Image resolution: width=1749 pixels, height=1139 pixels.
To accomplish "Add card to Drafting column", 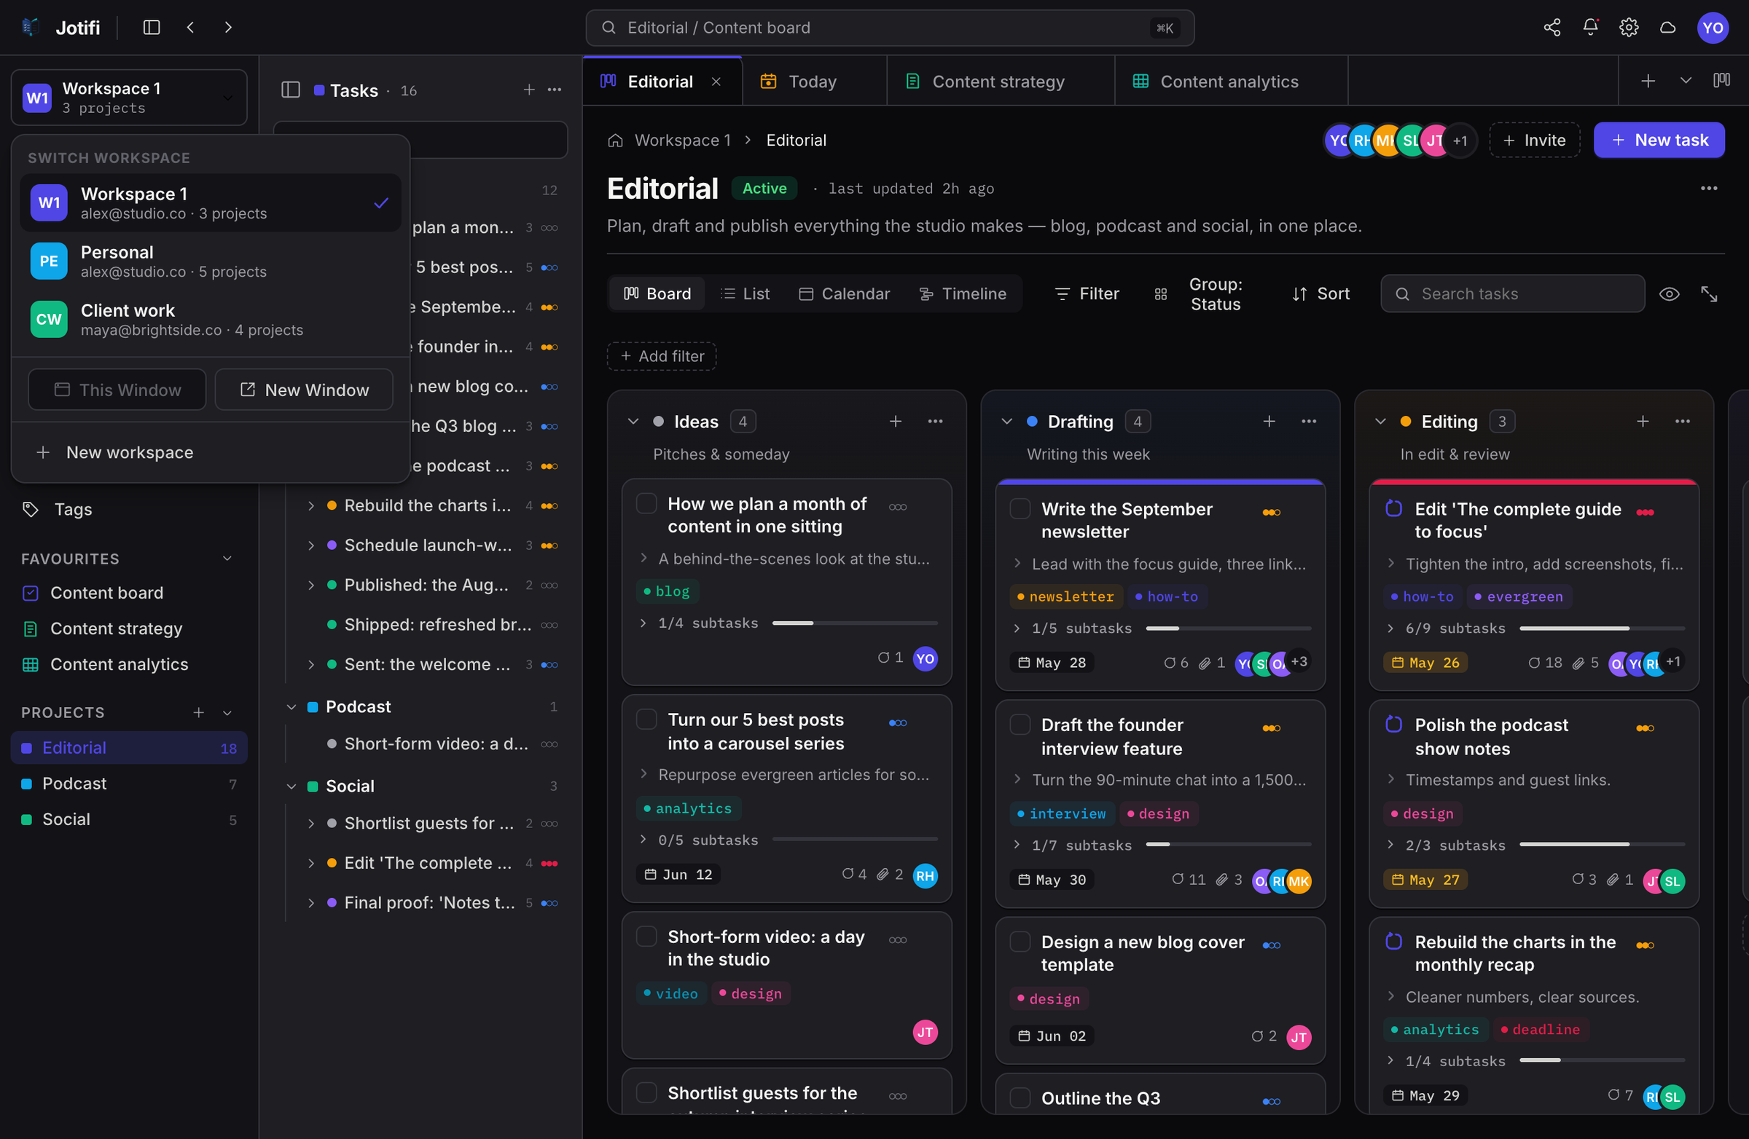I will click(1269, 422).
